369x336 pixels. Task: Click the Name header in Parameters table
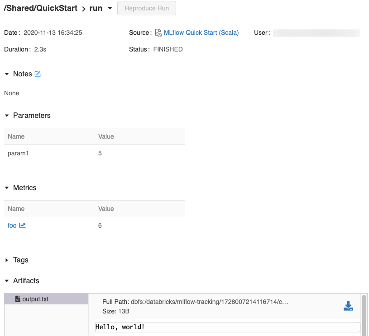click(x=16, y=136)
